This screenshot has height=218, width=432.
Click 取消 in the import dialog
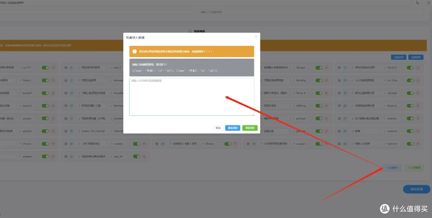click(x=218, y=128)
